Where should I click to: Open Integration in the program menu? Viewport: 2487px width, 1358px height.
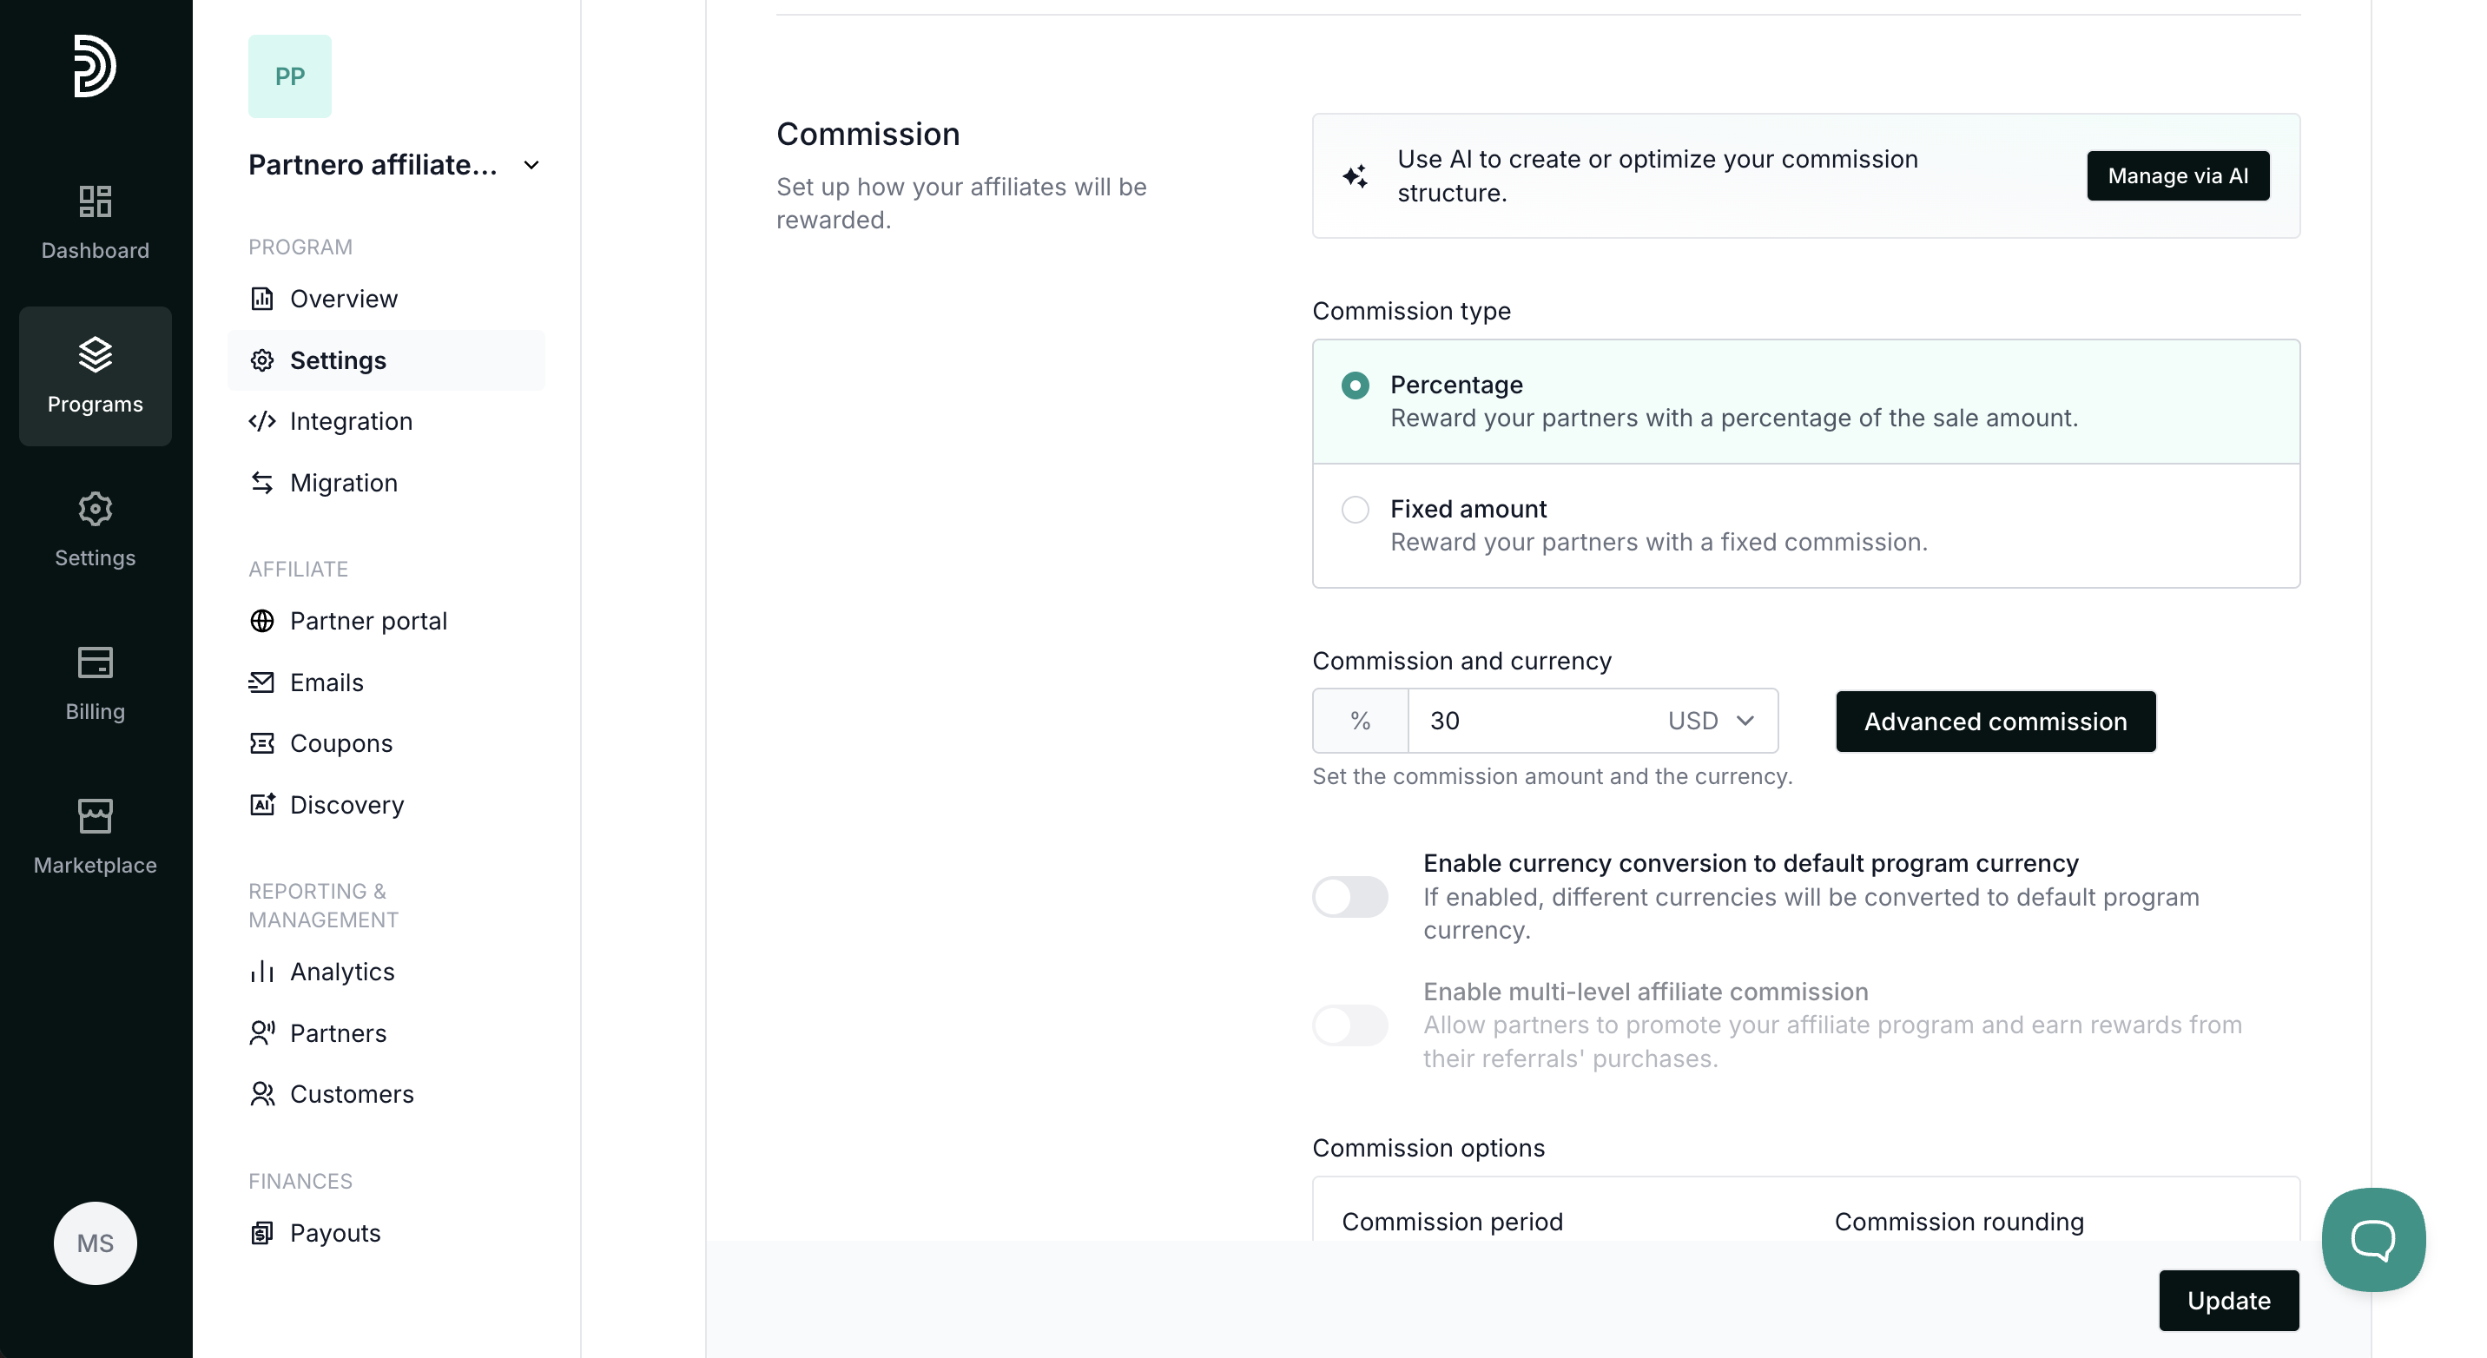[x=351, y=422]
